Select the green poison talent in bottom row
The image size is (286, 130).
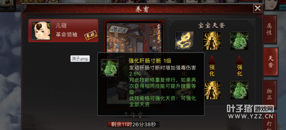coord(239,90)
